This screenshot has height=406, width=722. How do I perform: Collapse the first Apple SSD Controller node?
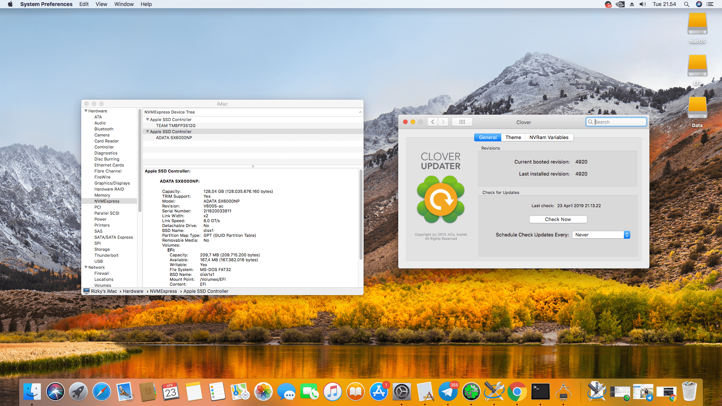click(147, 120)
